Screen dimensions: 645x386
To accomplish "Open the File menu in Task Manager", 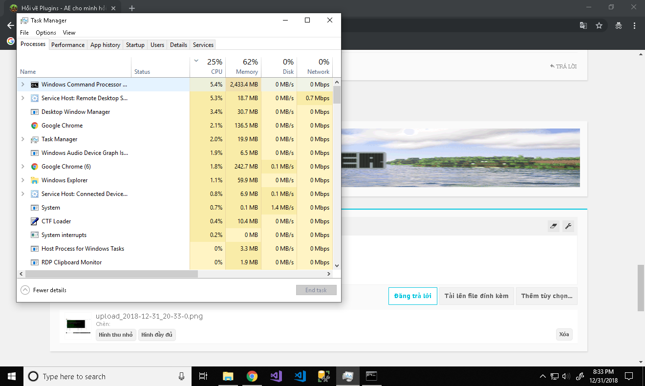I will [24, 33].
